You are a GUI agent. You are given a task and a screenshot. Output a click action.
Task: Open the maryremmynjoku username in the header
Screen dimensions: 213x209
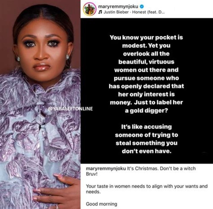click(118, 6)
